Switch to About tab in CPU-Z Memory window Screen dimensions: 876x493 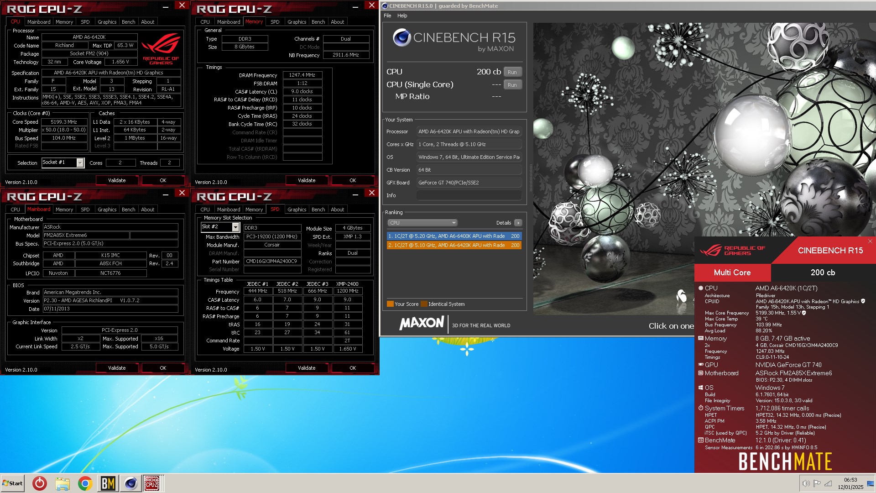(337, 22)
